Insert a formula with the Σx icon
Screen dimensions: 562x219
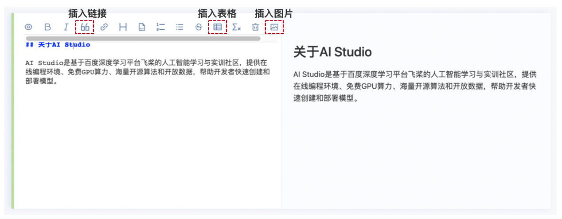pyautogui.click(x=236, y=27)
